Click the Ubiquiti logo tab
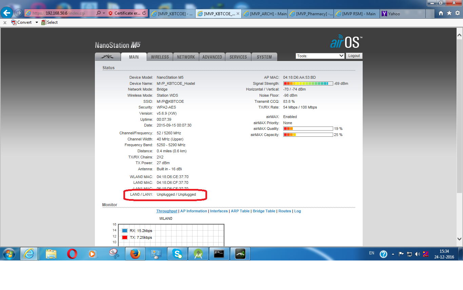The height and width of the screenshot is (290, 463). (108, 57)
